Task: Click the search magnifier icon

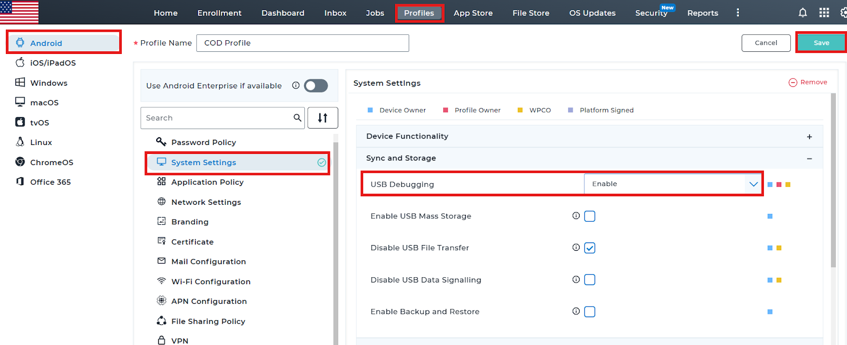Action: pos(298,118)
